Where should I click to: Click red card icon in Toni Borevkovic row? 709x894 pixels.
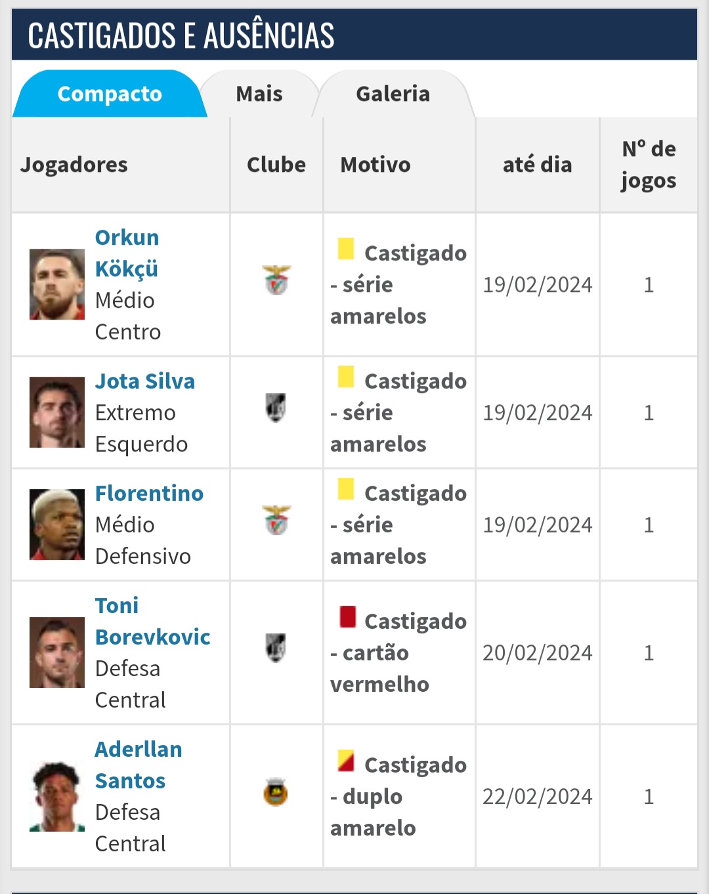(347, 617)
